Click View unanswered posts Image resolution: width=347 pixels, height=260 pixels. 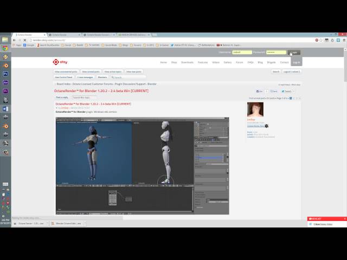click(66, 71)
